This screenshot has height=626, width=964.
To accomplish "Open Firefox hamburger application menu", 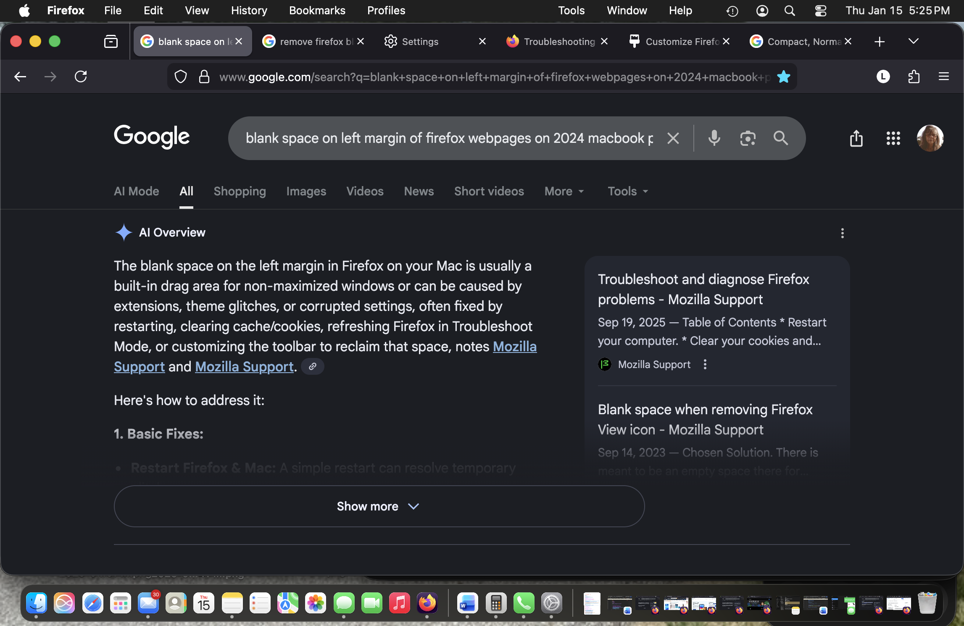I will 944,76.
